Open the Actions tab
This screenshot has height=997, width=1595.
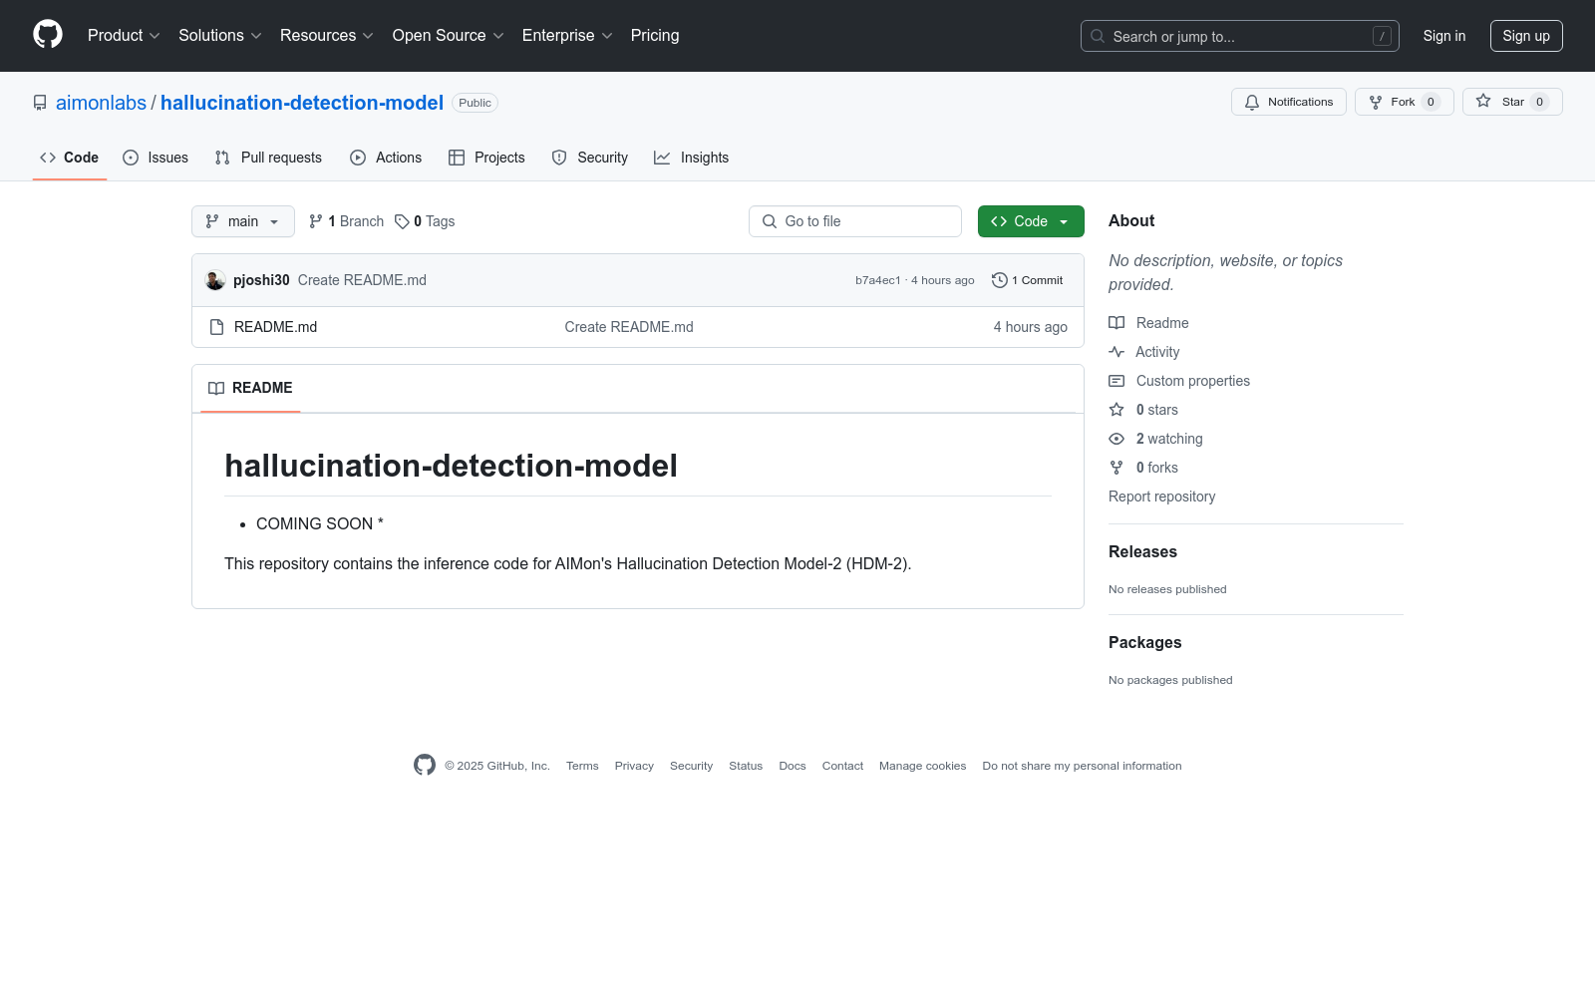(386, 158)
